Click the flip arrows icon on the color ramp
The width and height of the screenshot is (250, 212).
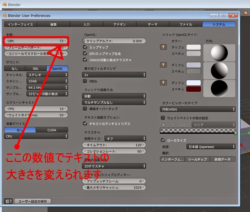(x=183, y=125)
